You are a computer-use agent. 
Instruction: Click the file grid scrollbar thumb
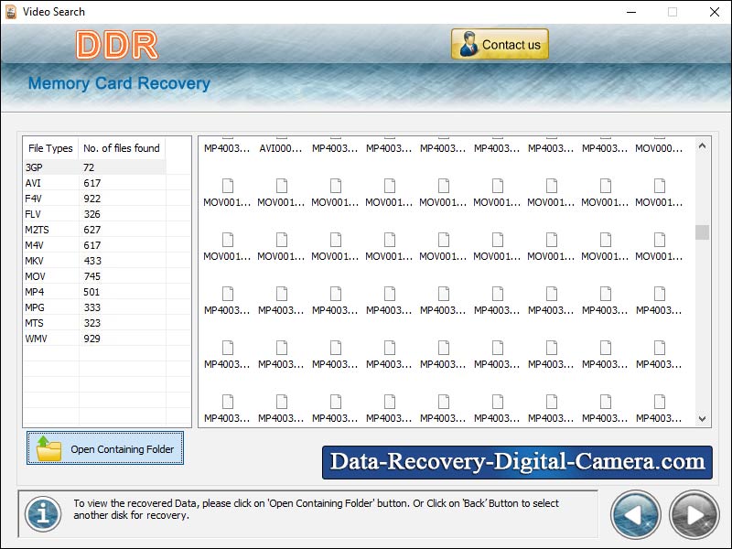click(x=702, y=232)
